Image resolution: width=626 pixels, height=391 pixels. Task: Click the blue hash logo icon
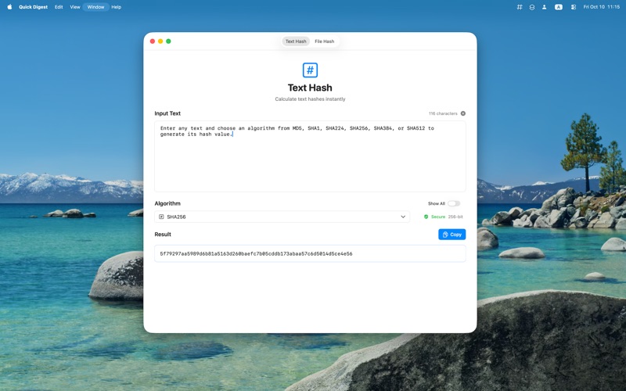310,70
